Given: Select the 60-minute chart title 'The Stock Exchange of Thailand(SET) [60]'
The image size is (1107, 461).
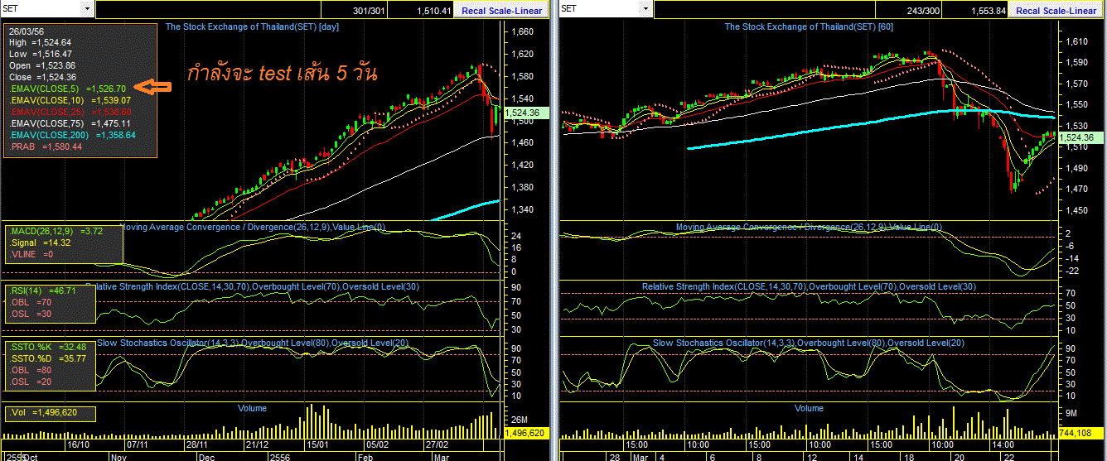Looking at the screenshot, I should [809, 26].
